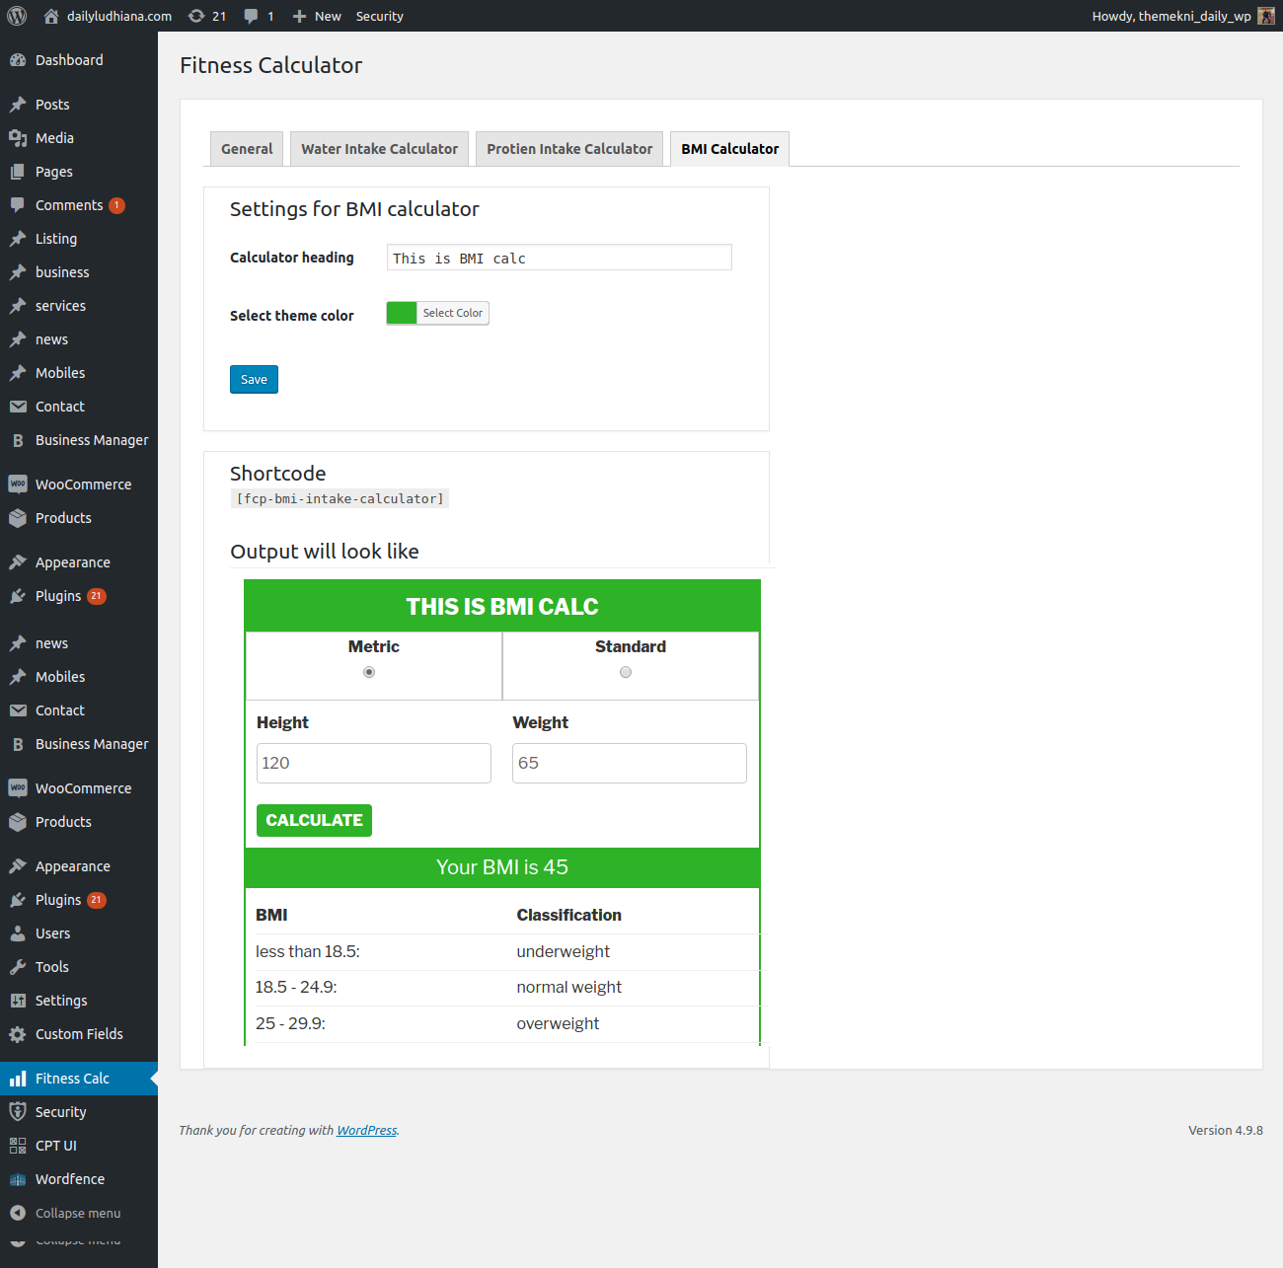Click the 'Output will look like' heading
This screenshot has height=1268, width=1283.
click(325, 552)
